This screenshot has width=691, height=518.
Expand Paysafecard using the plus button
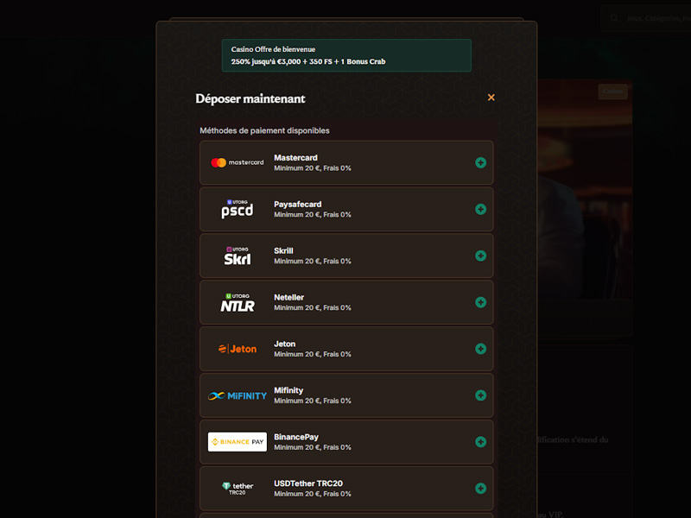click(x=480, y=209)
